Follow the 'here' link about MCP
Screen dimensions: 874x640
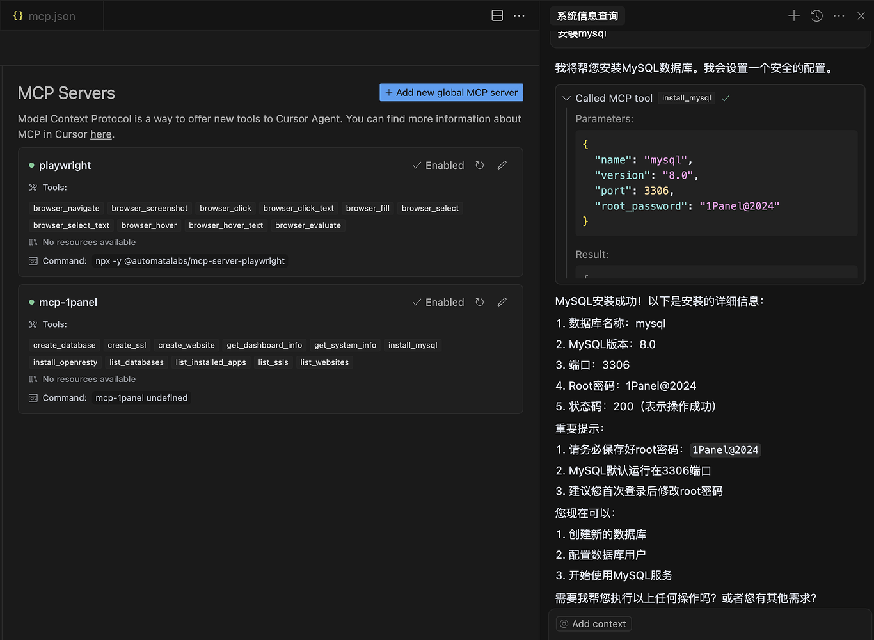101,134
